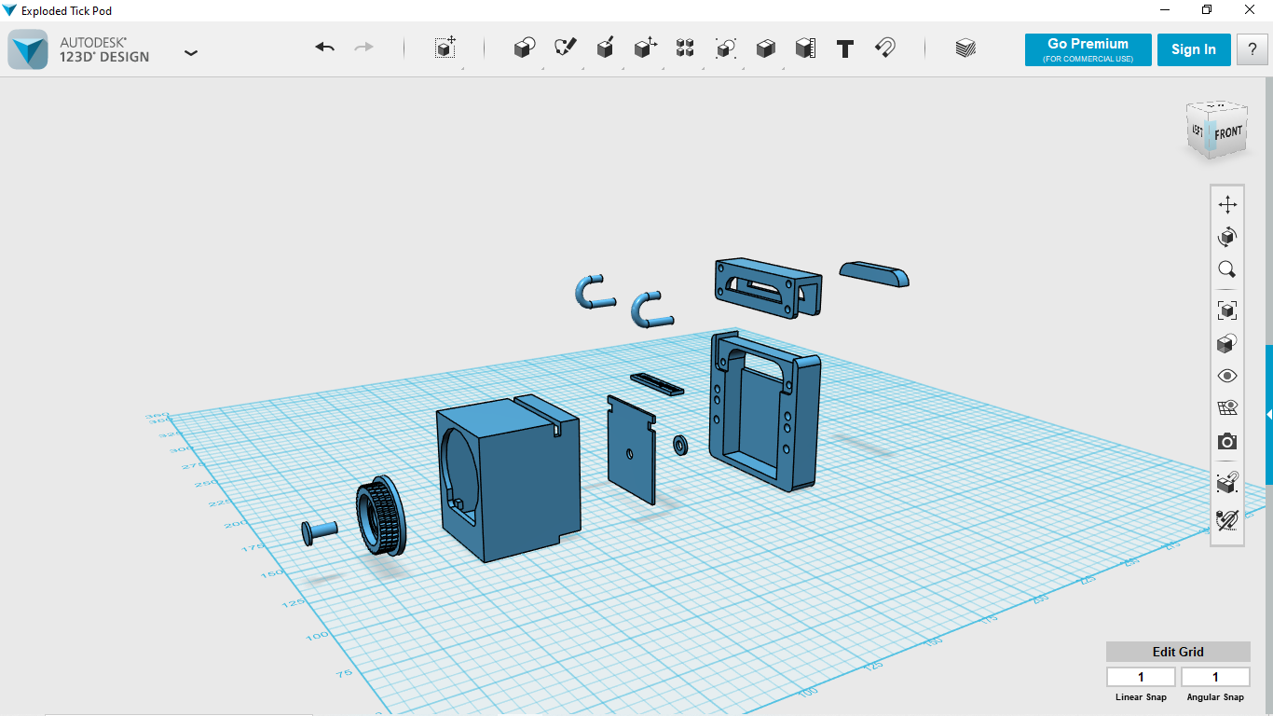The height and width of the screenshot is (716, 1273).
Task: Click the Angular Snap value field
Action: point(1215,677)
